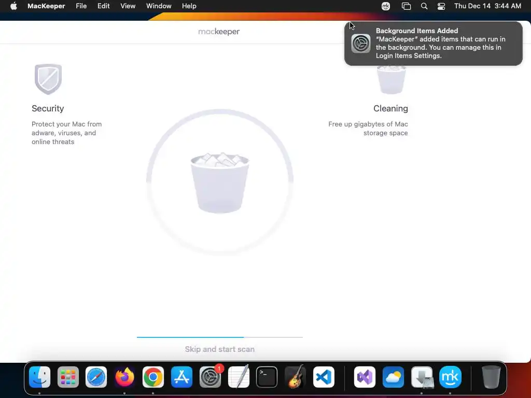Open the Weather app from the Dock

tap(393, 377)
